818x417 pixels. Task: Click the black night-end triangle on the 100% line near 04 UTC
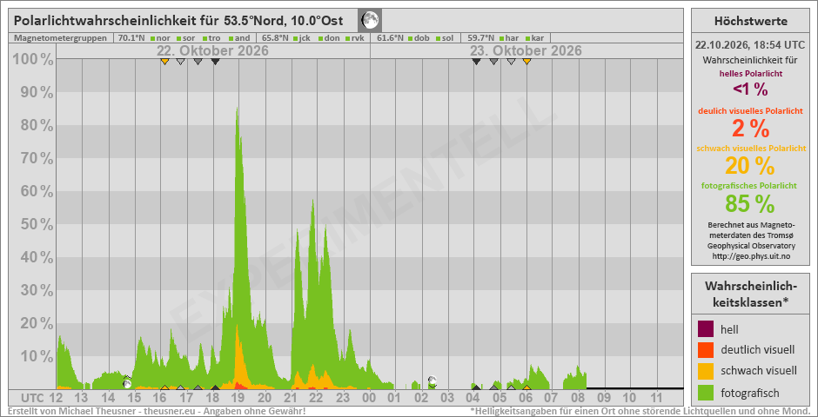pos(476,62)
